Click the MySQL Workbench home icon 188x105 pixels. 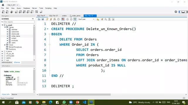point(3,5)
